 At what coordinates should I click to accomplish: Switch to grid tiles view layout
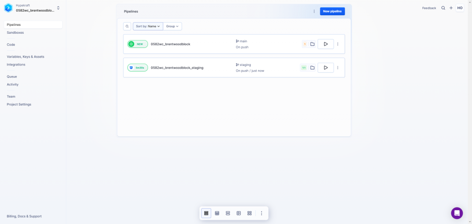[249, 213]
